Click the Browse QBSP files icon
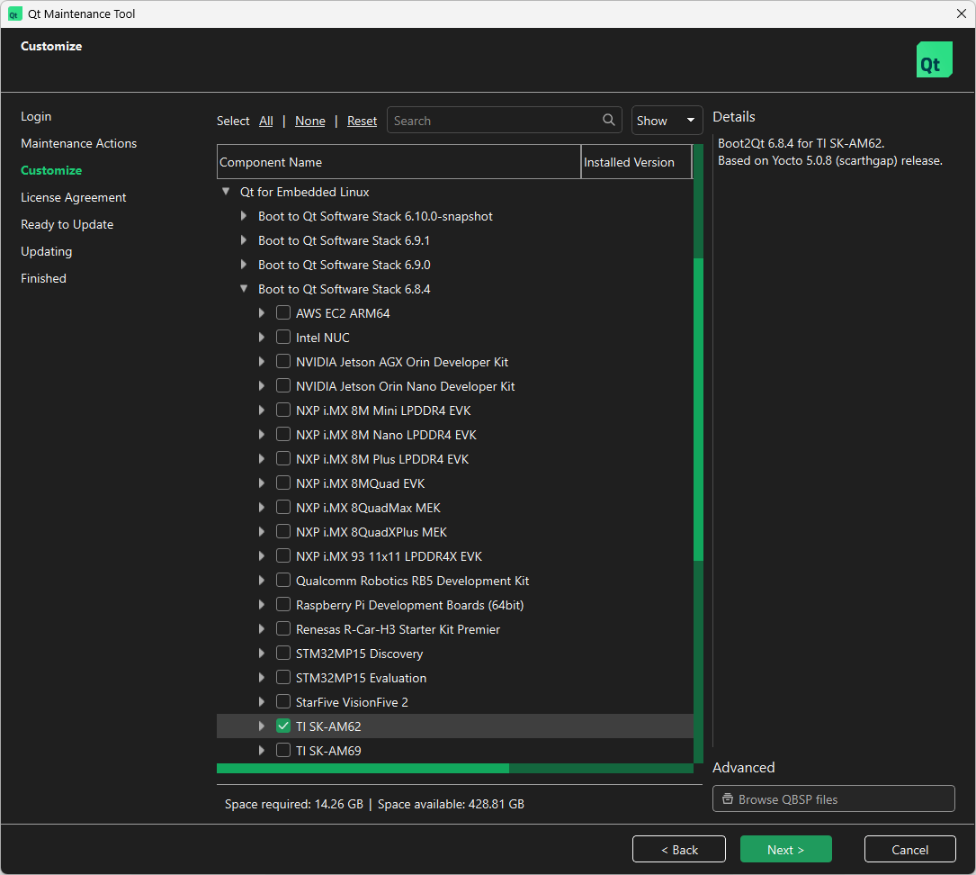Viewport: 976px width, 875px height. [728, 799]
